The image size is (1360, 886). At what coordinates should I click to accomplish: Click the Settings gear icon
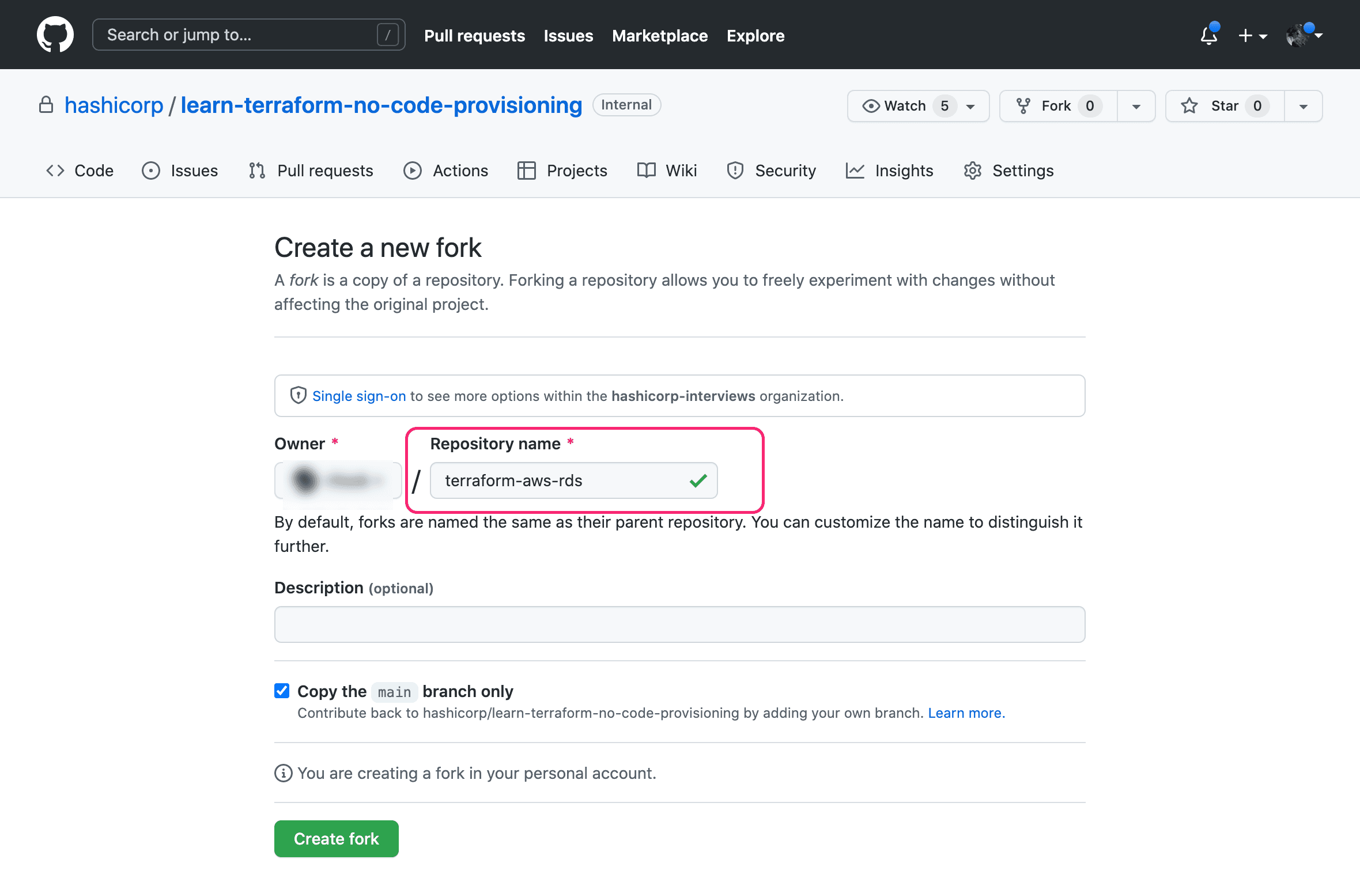click(972, 171)
